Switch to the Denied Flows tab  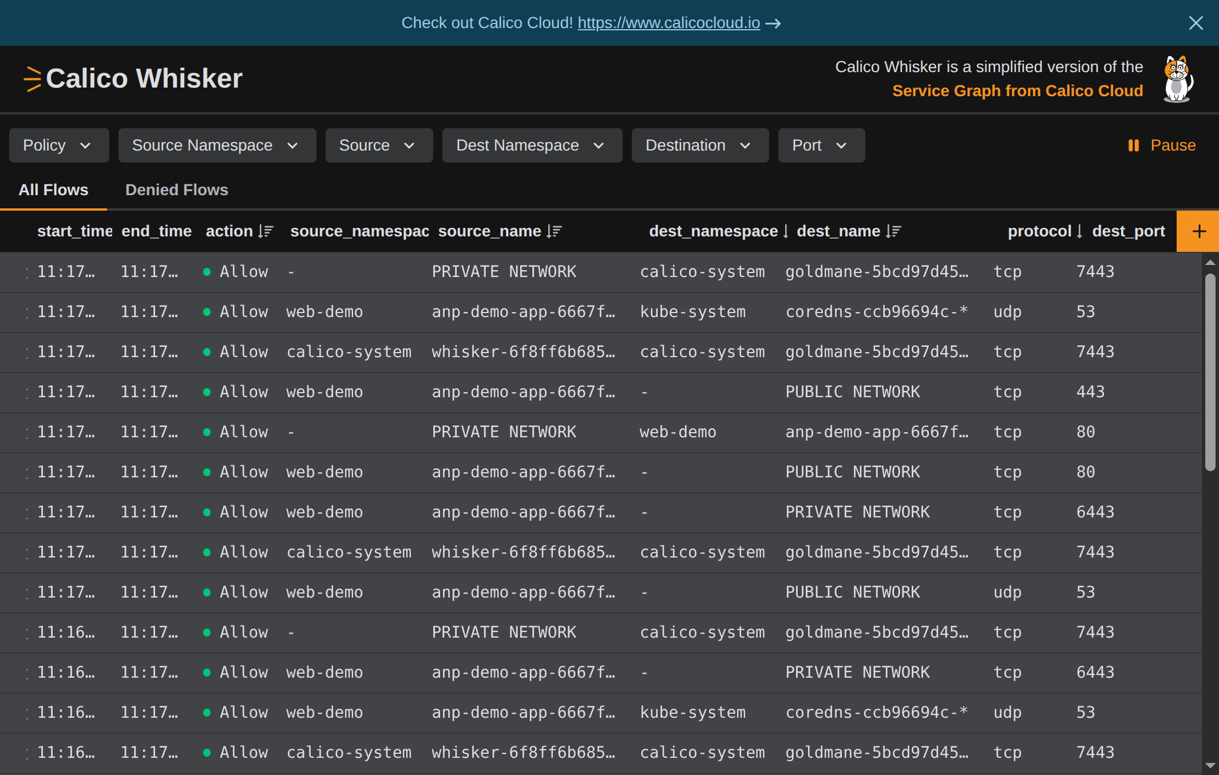pyautogui.click(x=176, y=190)
